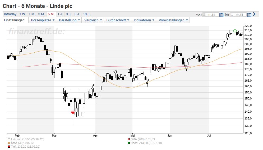Image resolution: width=263 pixels, height=150 pixels.
Task: Click the 'Feb' x-axis label
Action: click(17, 136)
